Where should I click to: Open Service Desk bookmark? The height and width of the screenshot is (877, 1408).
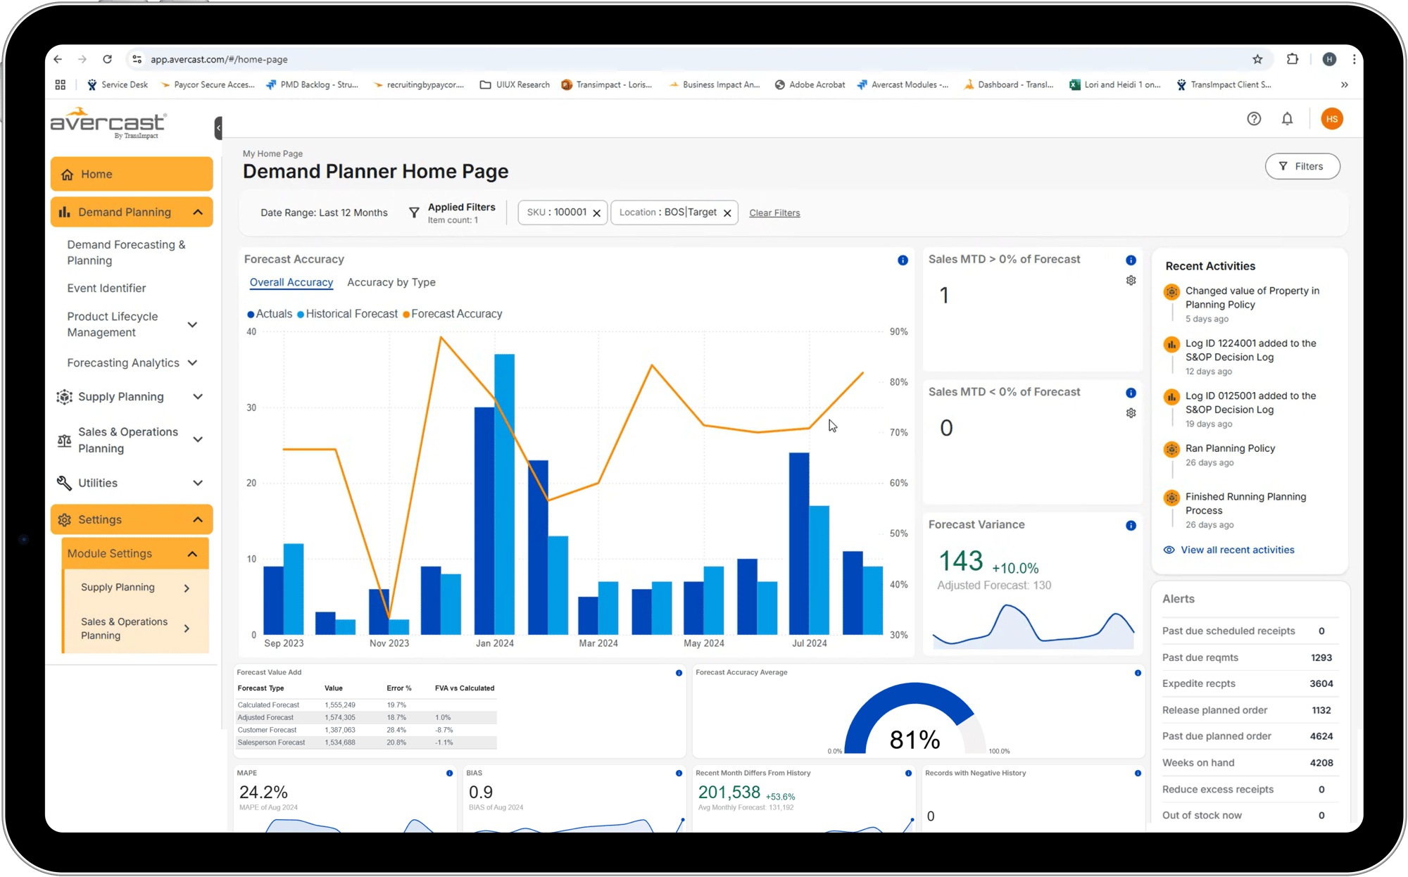(118, 84)
